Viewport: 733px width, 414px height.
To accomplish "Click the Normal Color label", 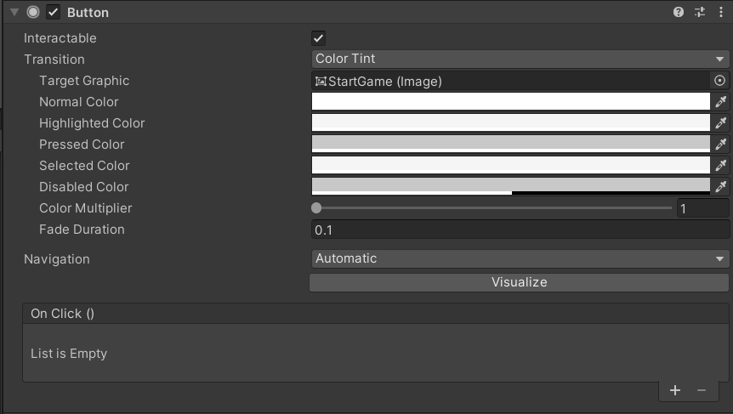I will 78,102.
